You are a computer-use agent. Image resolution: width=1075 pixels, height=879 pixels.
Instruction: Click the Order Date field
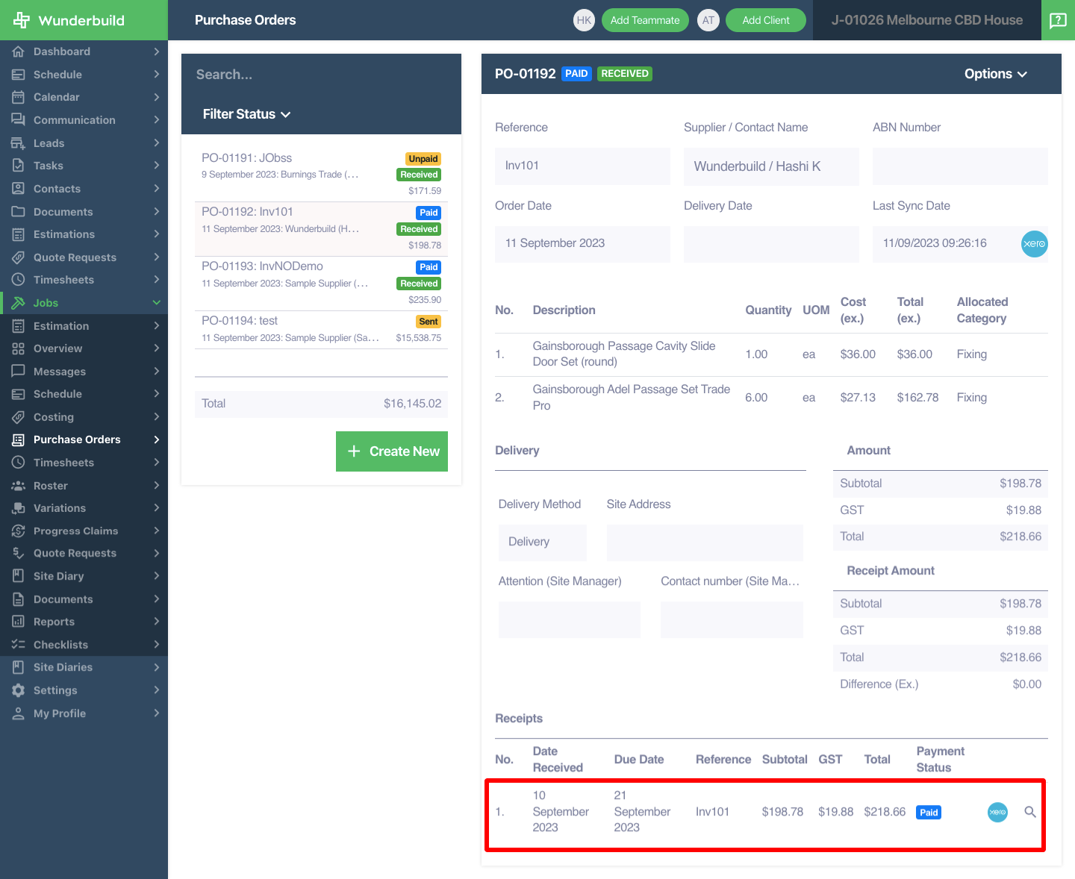pyautogui.click(x=582, y=244)
